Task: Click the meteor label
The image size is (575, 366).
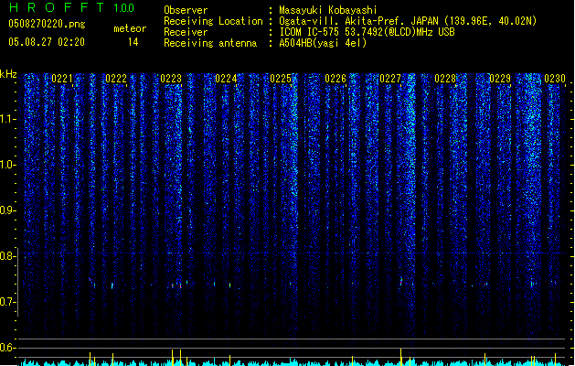Action: 130,28
